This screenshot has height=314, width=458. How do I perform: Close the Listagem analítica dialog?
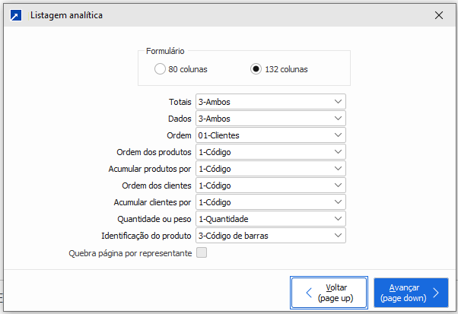coord(438,15)
